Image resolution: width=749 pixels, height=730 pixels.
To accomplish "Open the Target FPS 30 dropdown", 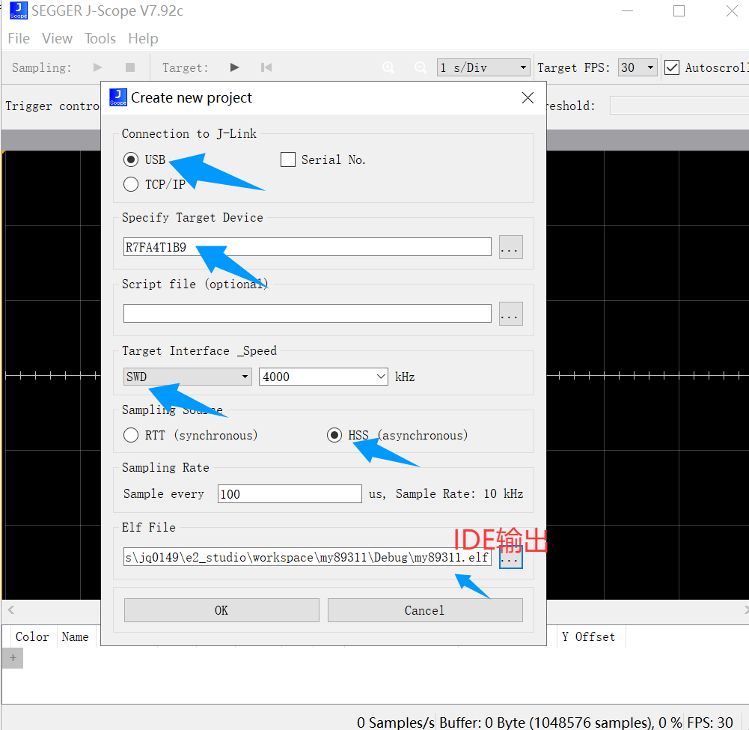I will pyautogui.click(x=638, y=67).
